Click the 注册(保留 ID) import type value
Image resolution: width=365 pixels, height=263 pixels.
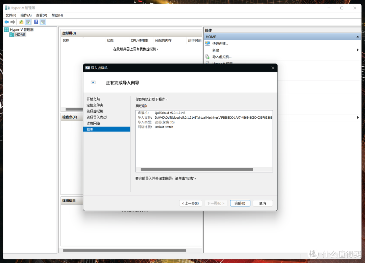click(x=165, y=122)
